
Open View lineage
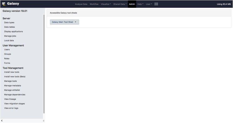[x=10, y=99]
